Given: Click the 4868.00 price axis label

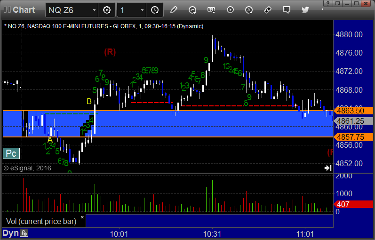Looking at the screenshot, I should click(x=349, y=90).
